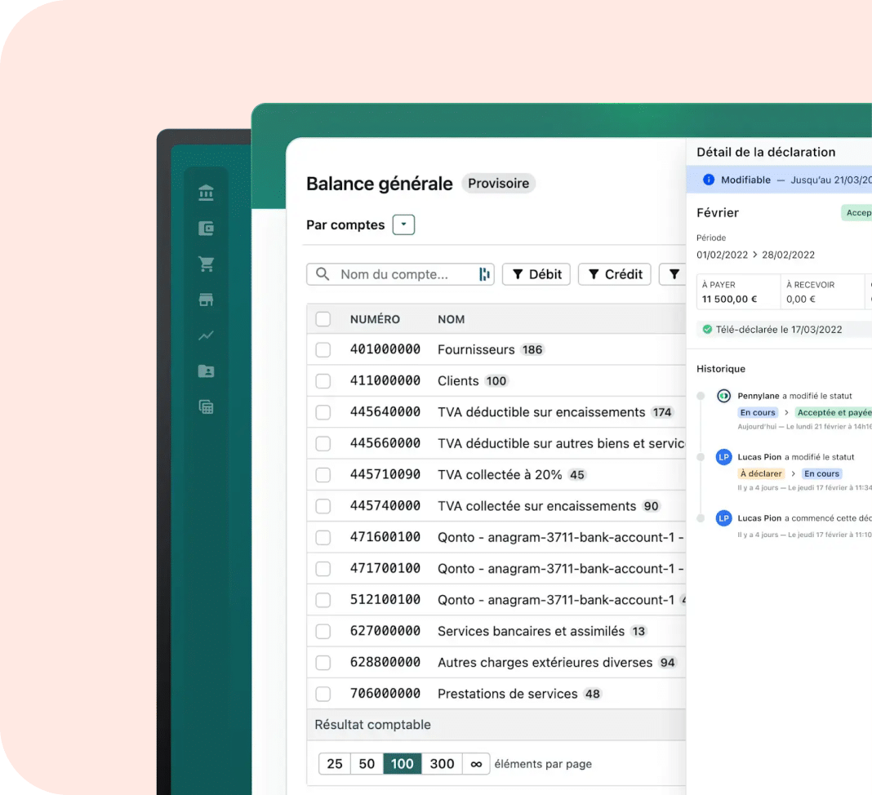
Task: Click the LP avatar beside 'a modifié le statut'
Action: tap(723, 457)
